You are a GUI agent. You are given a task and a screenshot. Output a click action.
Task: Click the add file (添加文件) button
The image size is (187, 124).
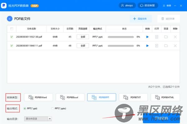point(141,19)
